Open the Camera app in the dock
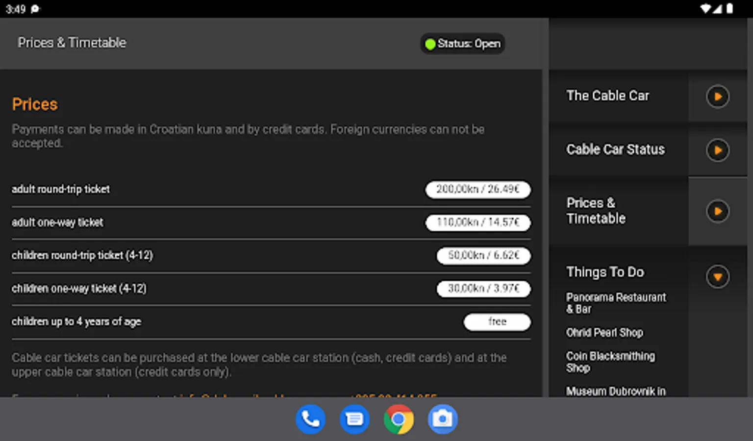Screen dimensions: 753x441 click(442, 419)
